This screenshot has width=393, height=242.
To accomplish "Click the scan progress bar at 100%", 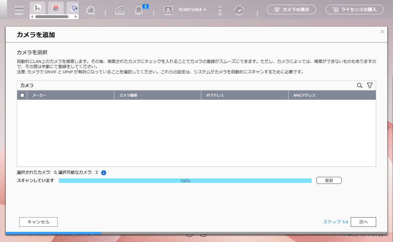I will pyautogui.click(x=185, y=181).
